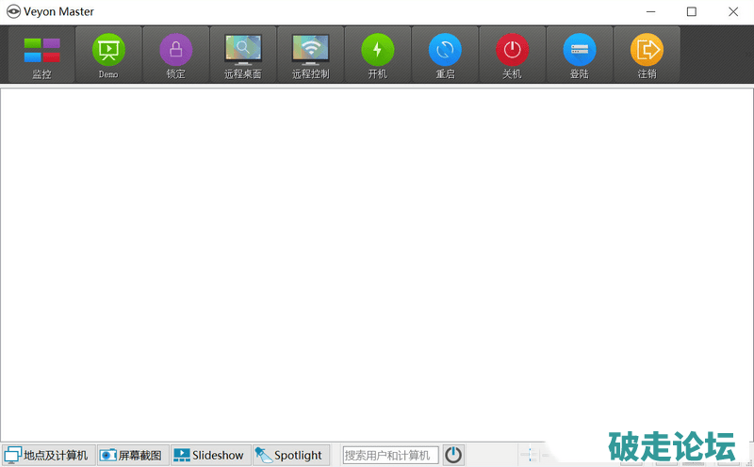Minimize the Veyon Master window

650,11
